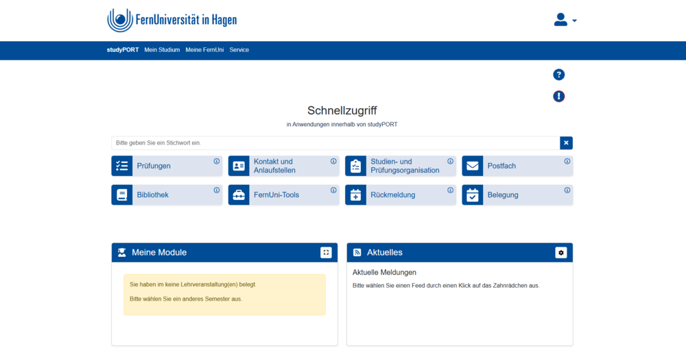Open the Belegung tile

[517, 195]
